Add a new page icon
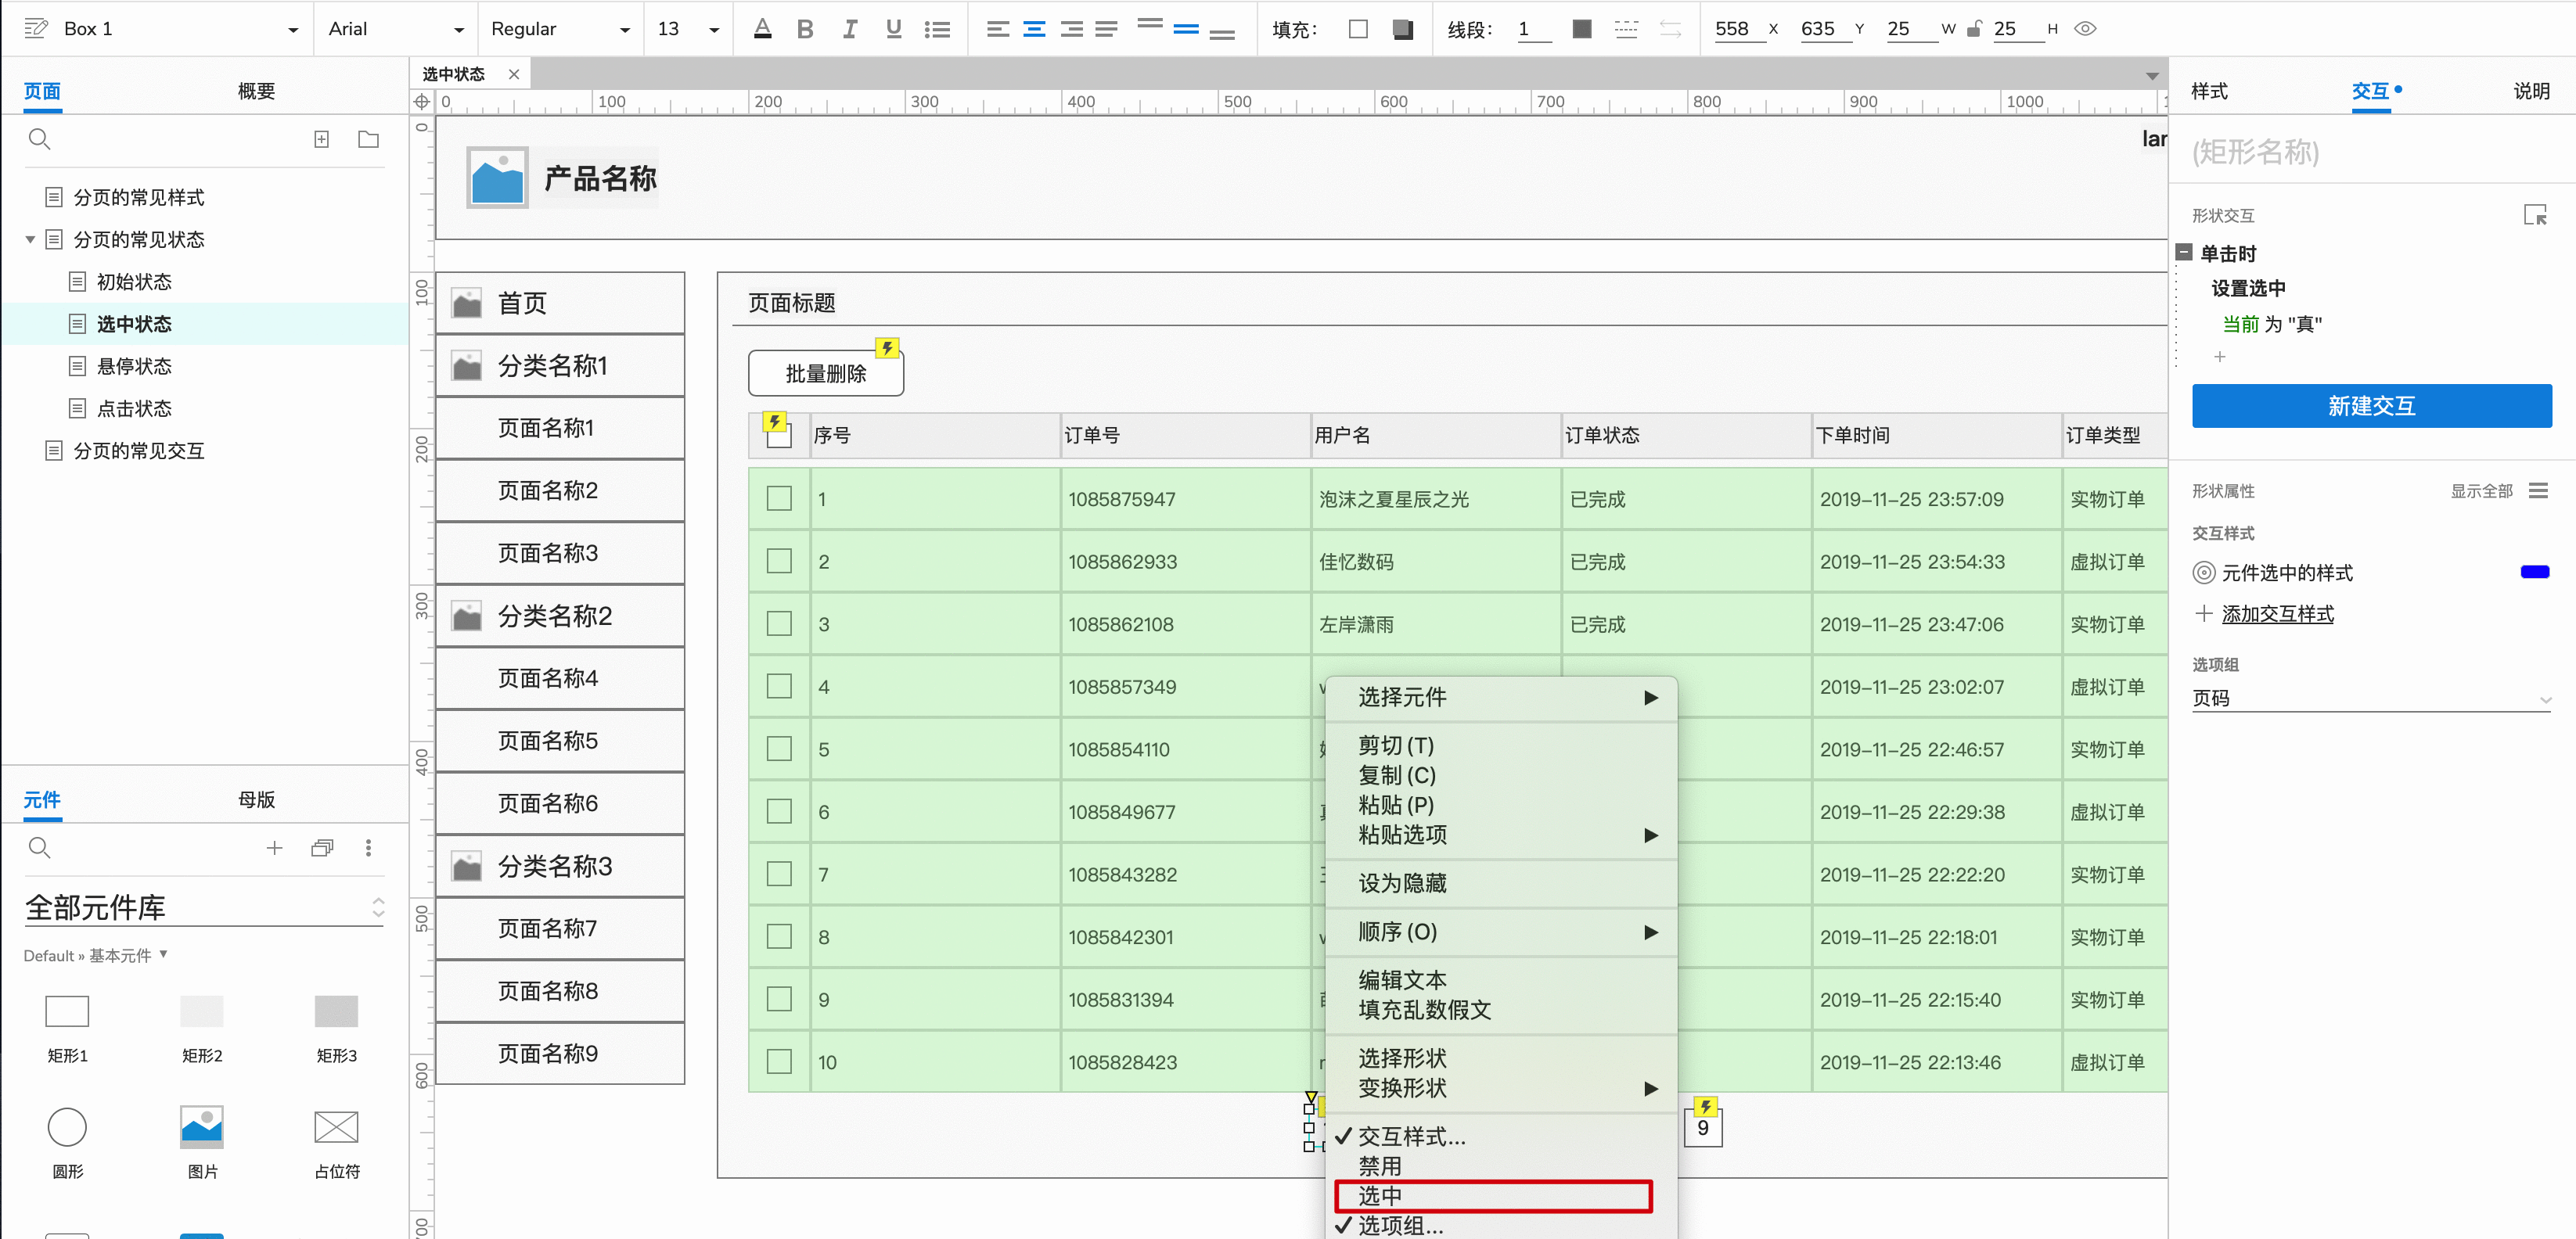 point(321,139)
